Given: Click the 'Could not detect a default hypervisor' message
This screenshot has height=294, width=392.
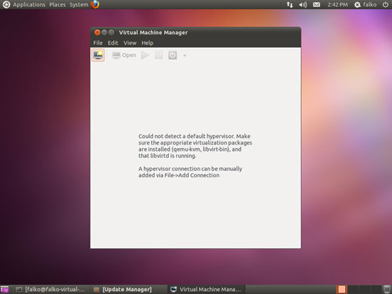Looking at the screenshot, I should point(195,146).
